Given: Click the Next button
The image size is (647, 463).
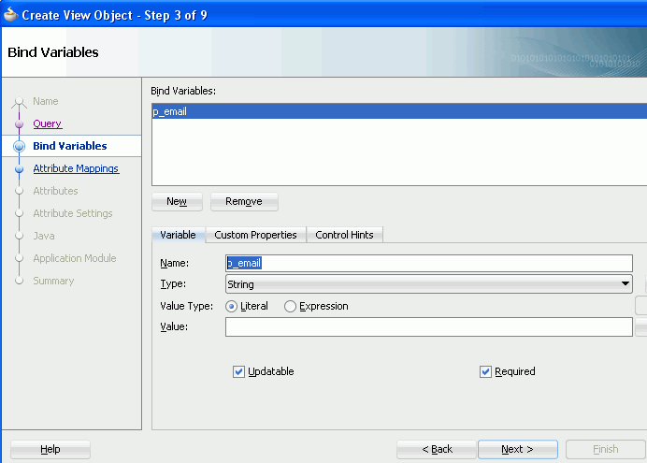Looking at the screenshot, I should [x=517, y=449].
